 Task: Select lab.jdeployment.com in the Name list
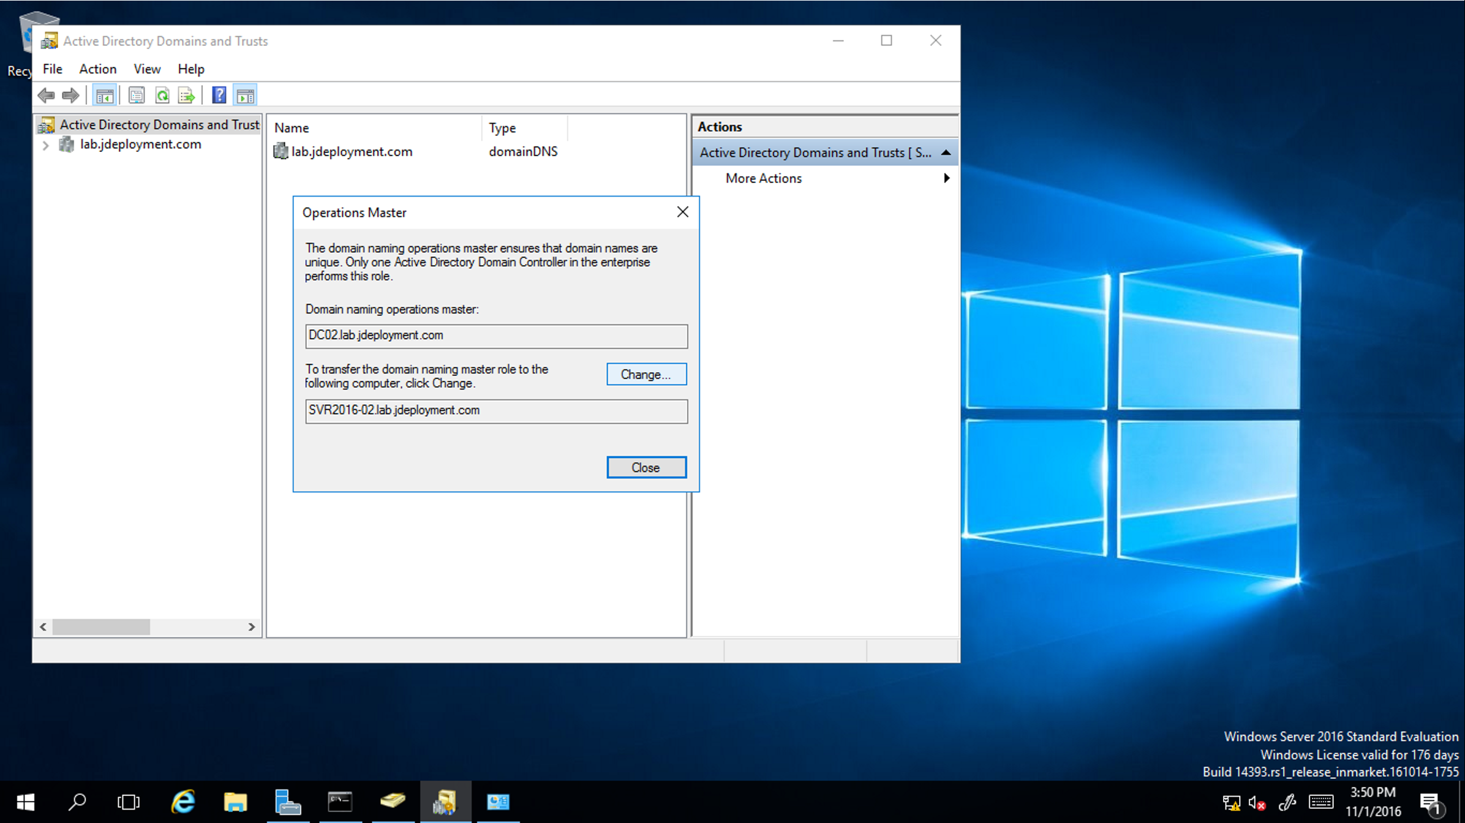[x=352, y=151]
